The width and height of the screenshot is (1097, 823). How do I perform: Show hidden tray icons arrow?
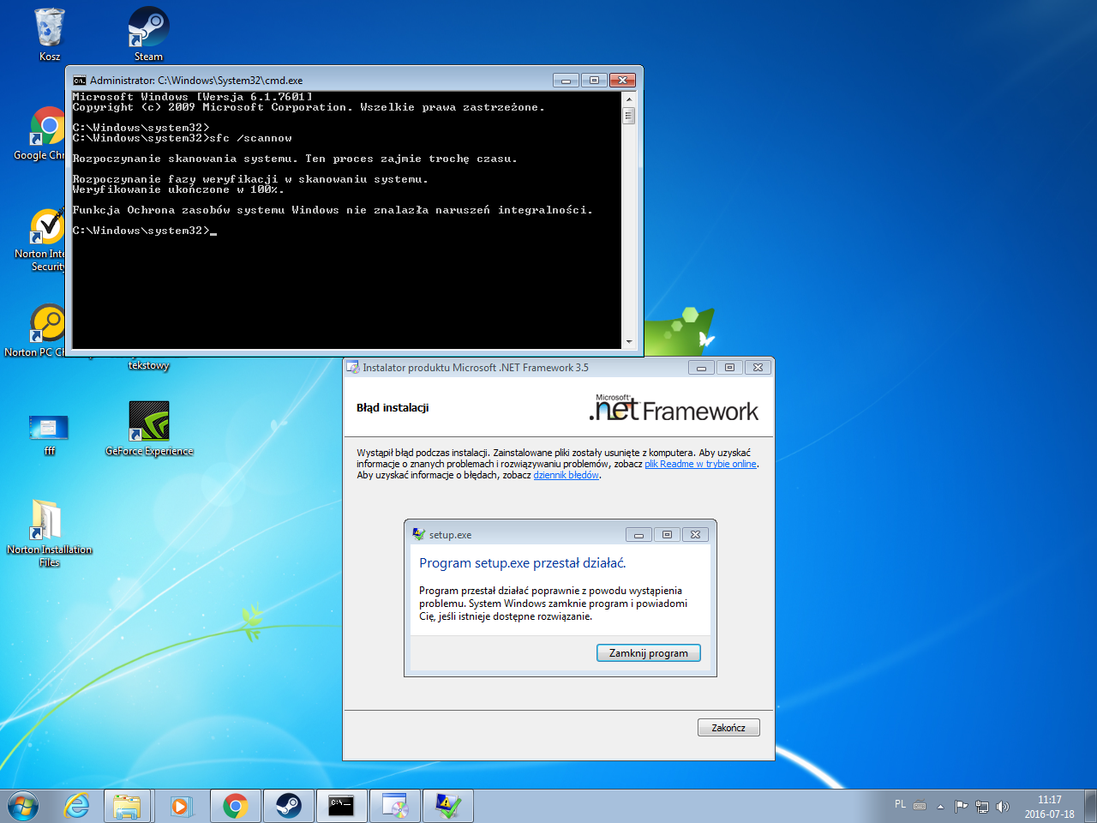point(940,807)
